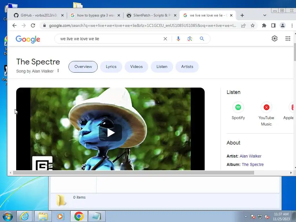Image resolution: width=296 pixels, height=222 pixels.
Task: Close the we live we love tab
Action: [231, 15]
